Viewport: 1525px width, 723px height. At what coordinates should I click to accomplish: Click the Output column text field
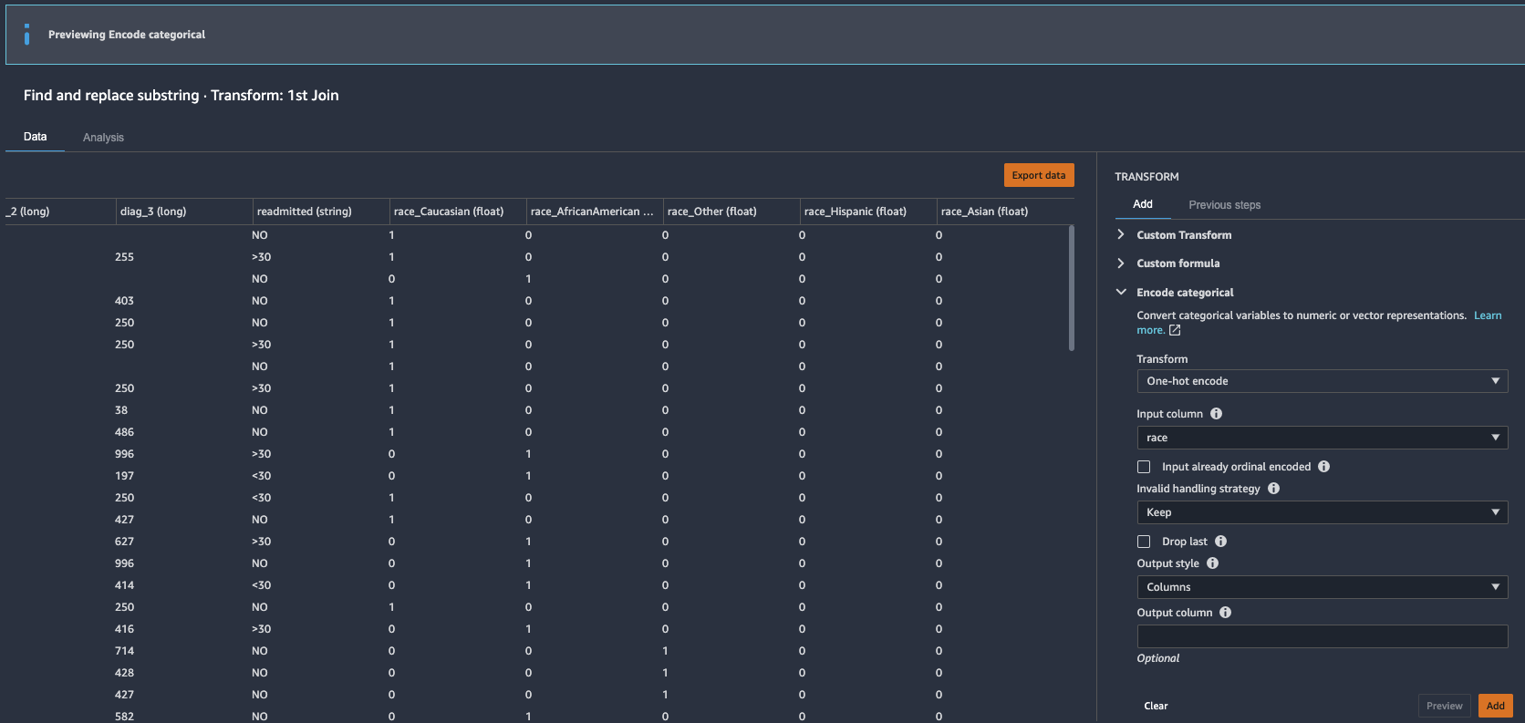tap(1321, 636)
